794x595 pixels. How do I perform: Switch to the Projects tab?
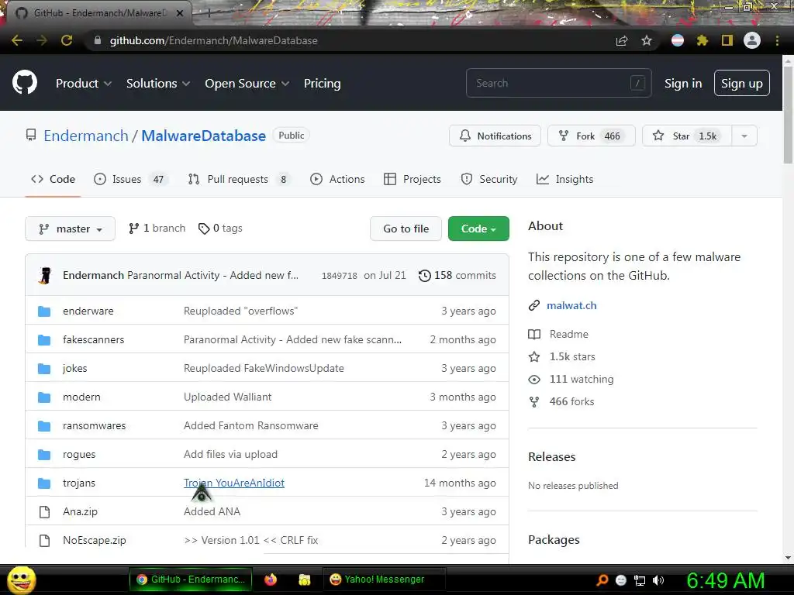tap(413, 179)
